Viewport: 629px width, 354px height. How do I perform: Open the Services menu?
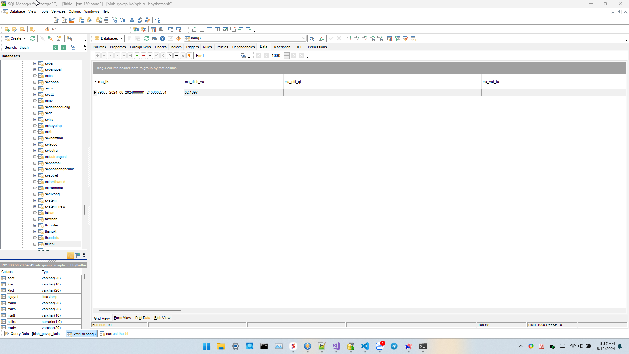(x=58, y=11)
